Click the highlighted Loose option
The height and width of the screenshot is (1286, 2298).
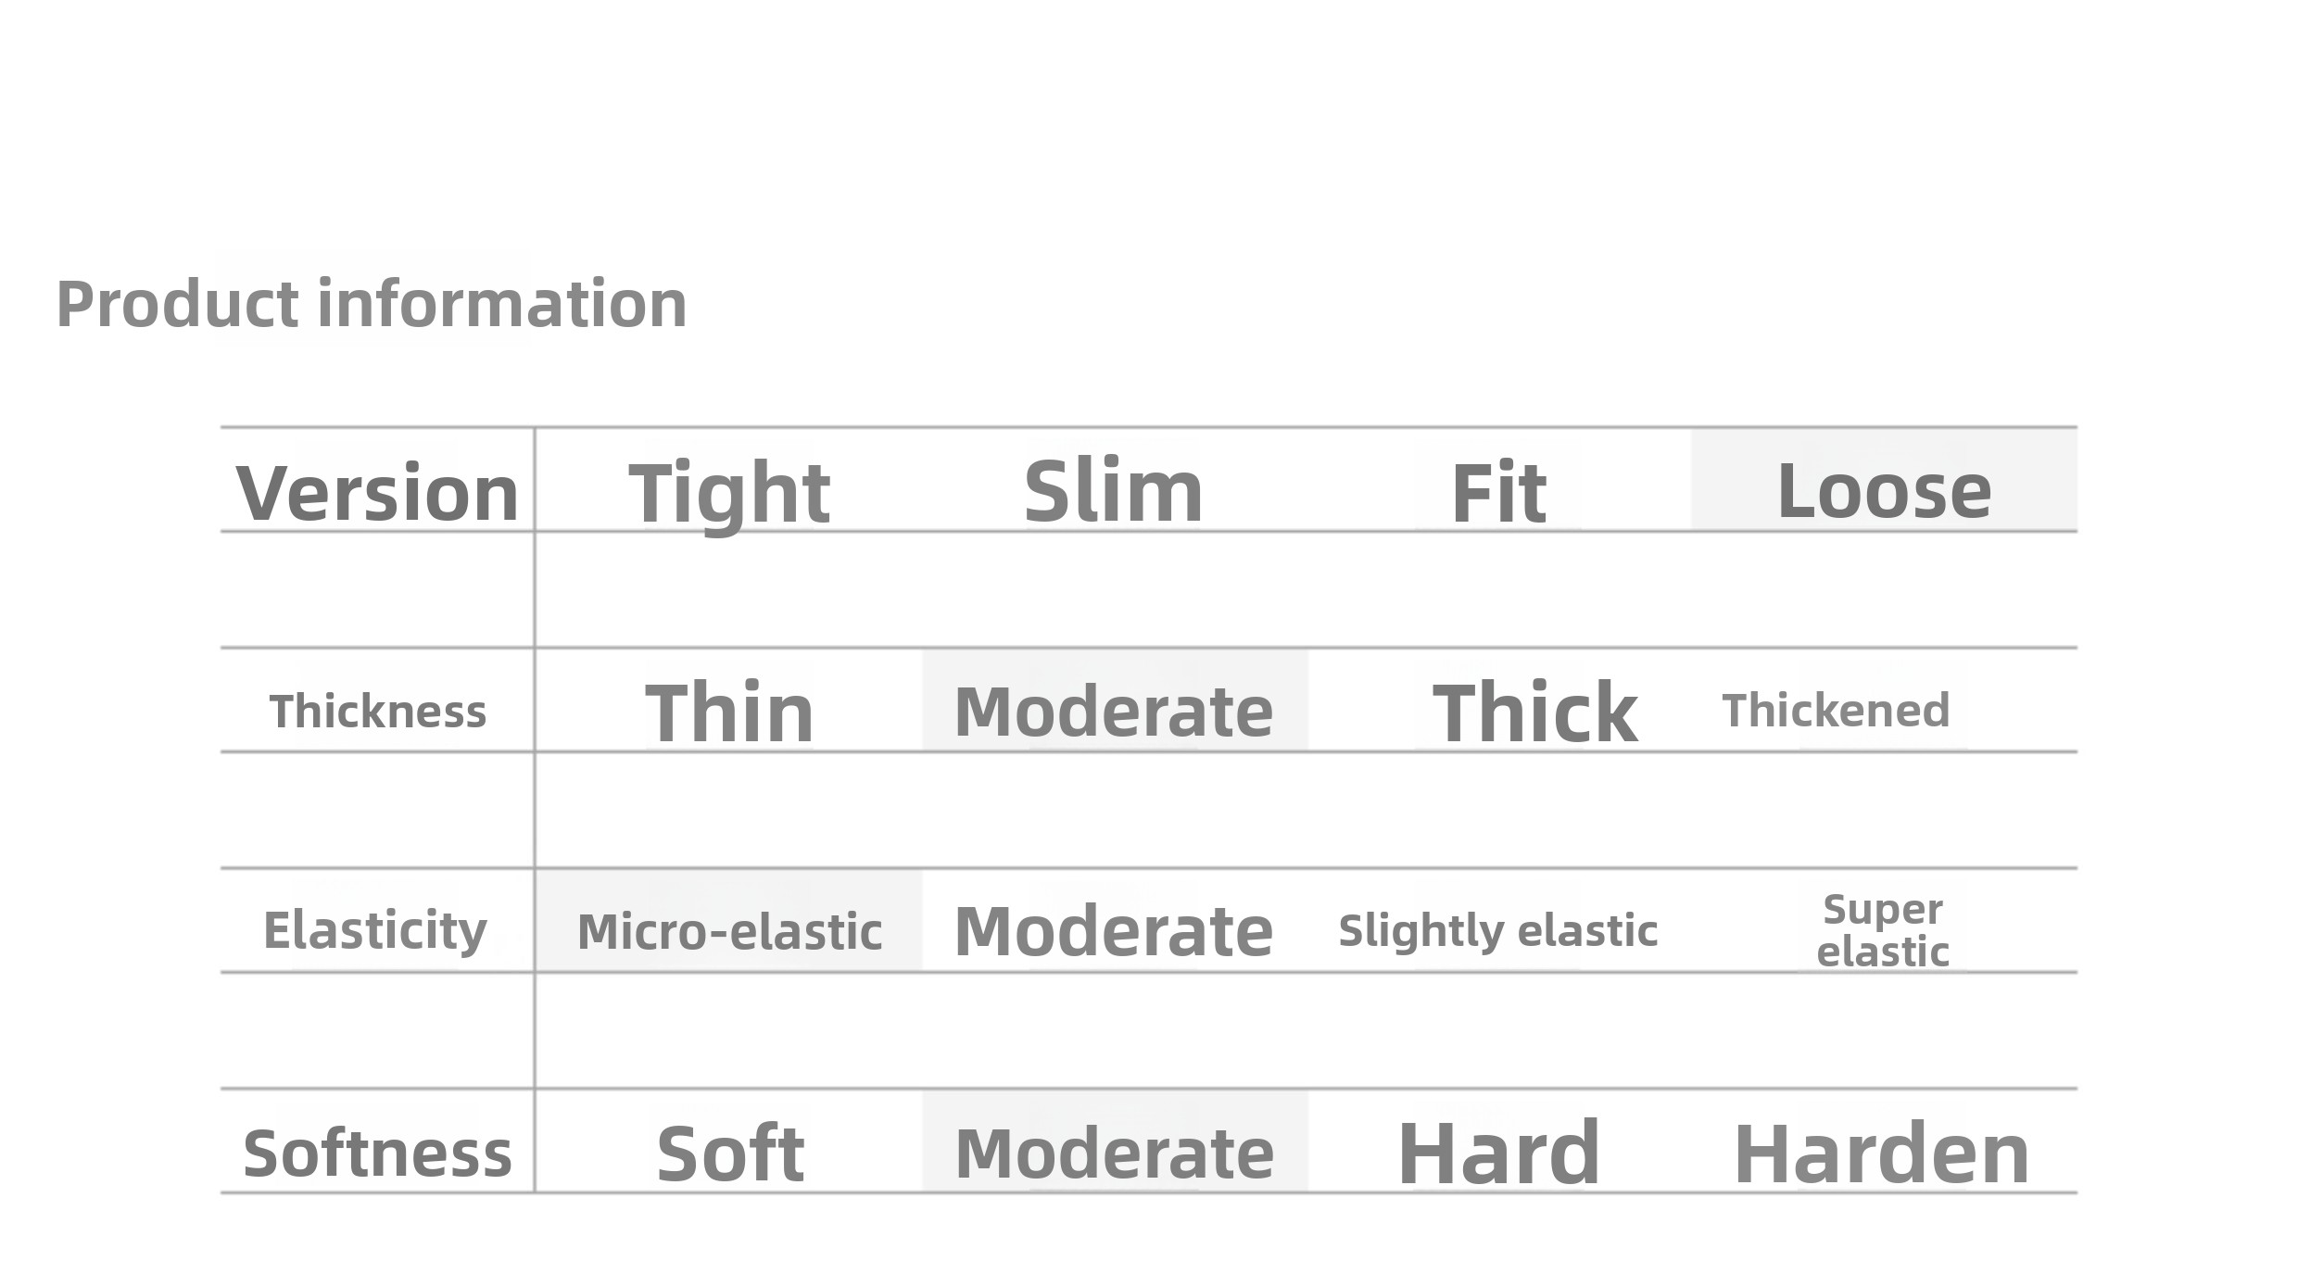click(x=1884, y=490)
